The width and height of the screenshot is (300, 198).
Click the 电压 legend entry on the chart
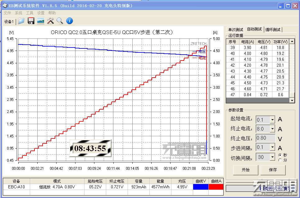200,52
